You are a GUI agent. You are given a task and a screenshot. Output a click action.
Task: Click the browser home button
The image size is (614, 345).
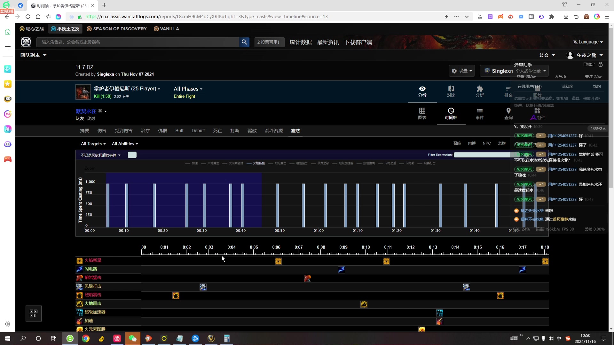click(38, 17)
